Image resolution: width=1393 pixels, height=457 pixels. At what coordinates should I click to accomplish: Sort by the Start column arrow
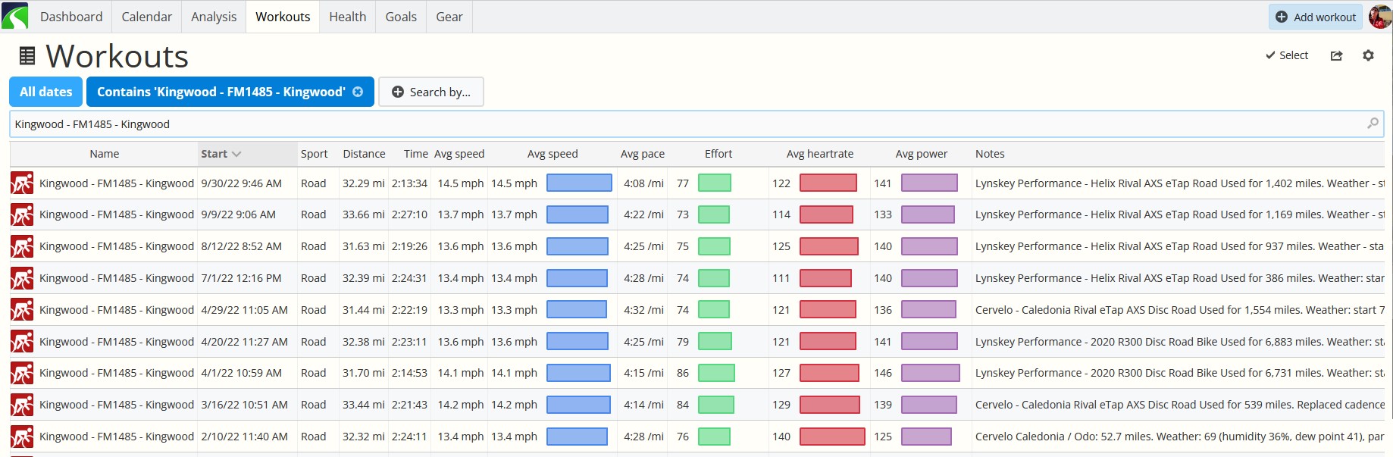coord(236,154)
